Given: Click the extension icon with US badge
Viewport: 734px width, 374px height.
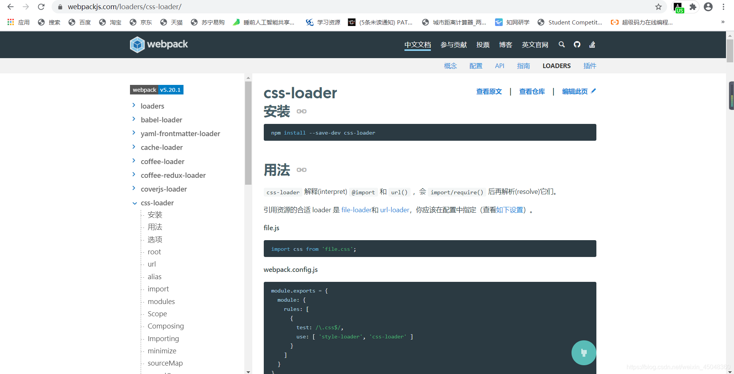Looking at the screenshot, I should pyautogui.click(x=678, y=7).
